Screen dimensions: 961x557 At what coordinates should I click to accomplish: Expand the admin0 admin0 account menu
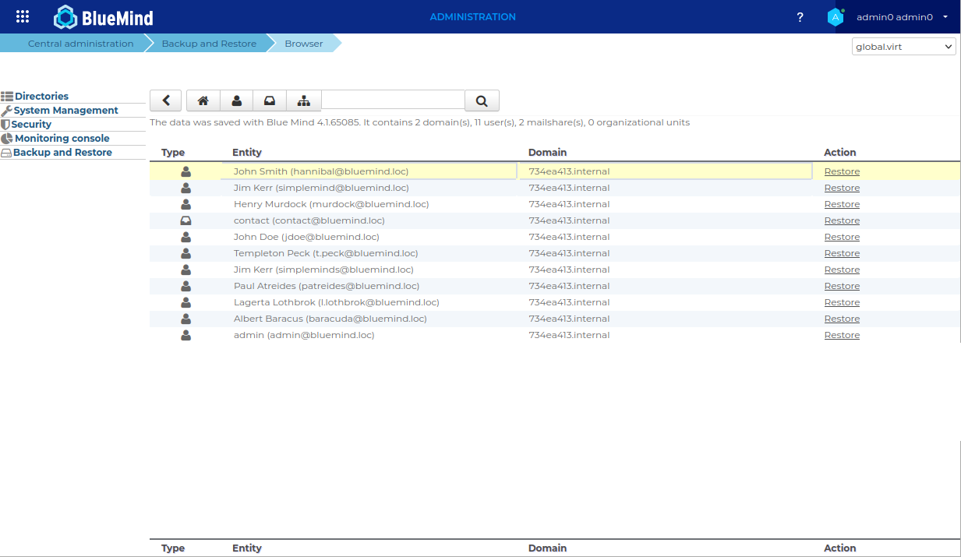tap(902, 17)
